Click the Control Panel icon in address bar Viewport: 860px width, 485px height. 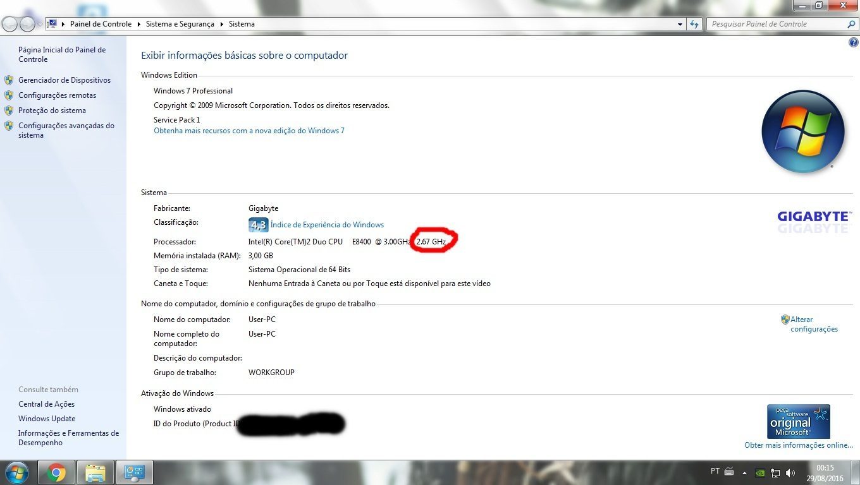coord(52,24)
